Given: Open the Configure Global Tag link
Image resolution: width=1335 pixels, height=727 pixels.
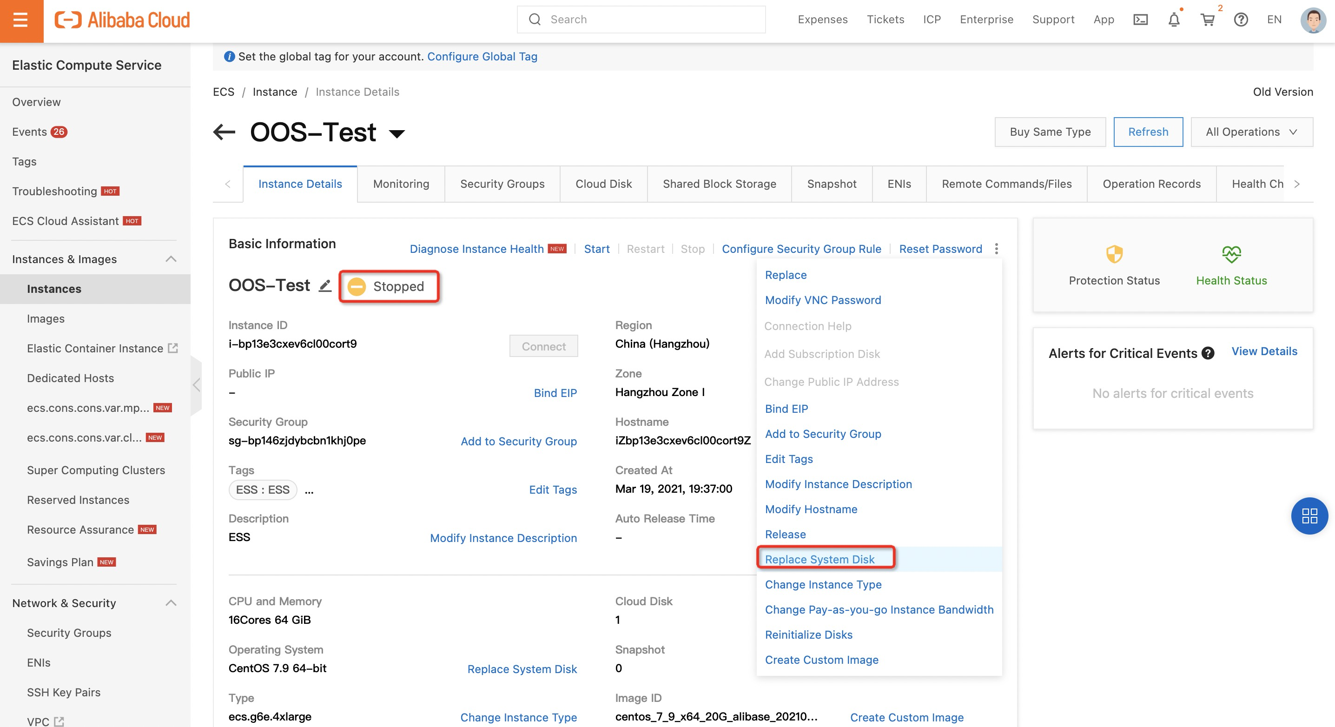Looking at the screenshot, I should (x=482, y=57).
